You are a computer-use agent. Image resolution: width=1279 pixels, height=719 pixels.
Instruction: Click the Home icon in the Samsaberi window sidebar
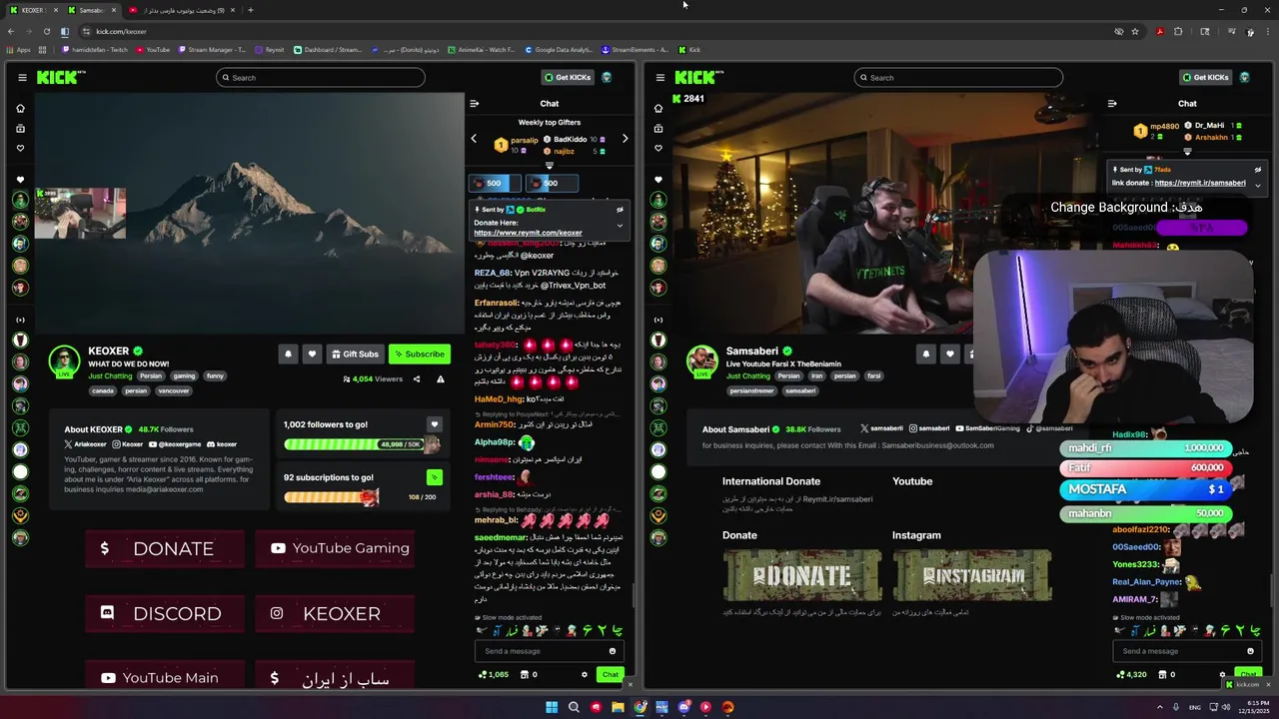pos(657,108)
